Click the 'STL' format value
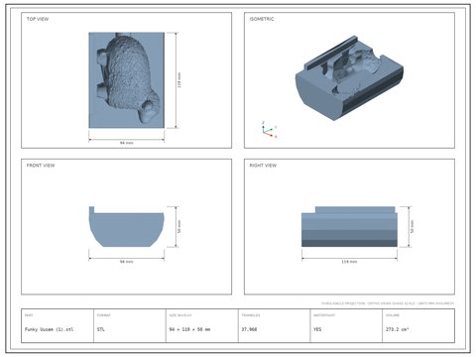 point(101,329)
